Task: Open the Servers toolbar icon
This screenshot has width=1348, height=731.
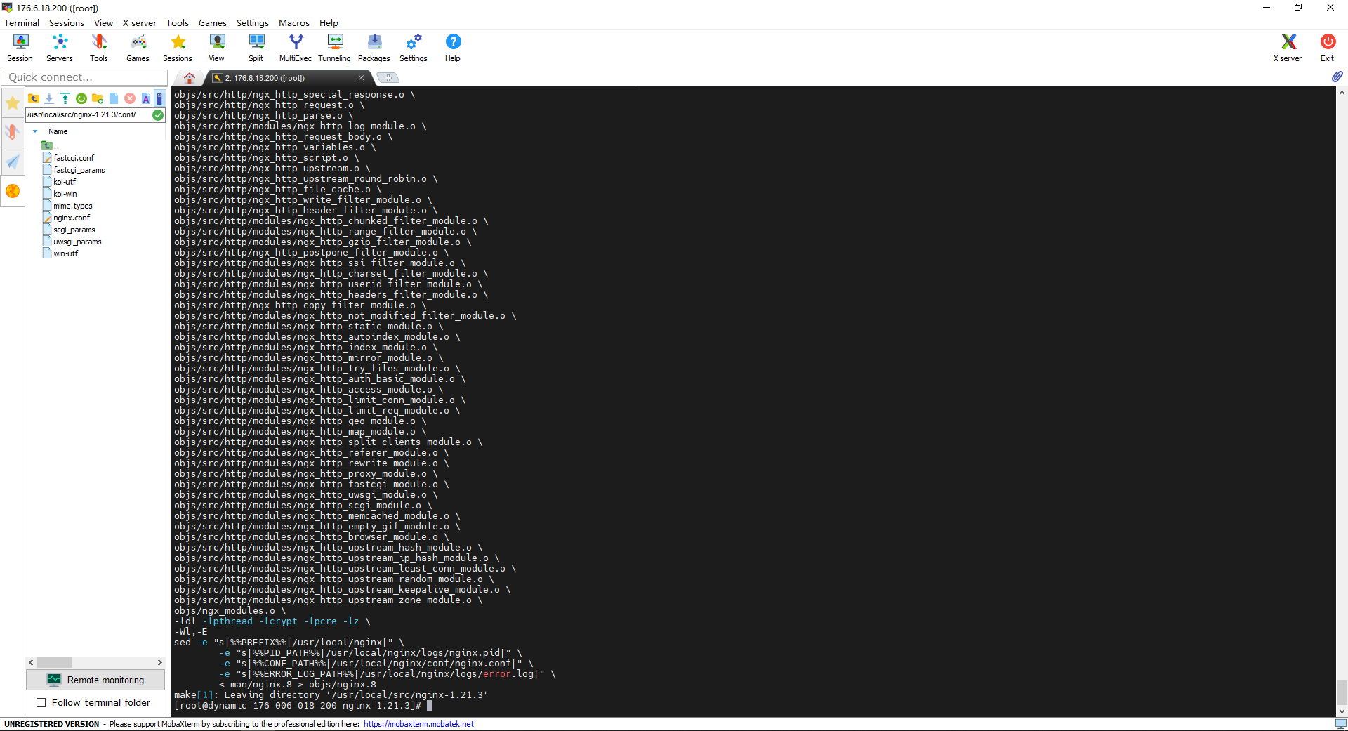Action: pos(60,48)
